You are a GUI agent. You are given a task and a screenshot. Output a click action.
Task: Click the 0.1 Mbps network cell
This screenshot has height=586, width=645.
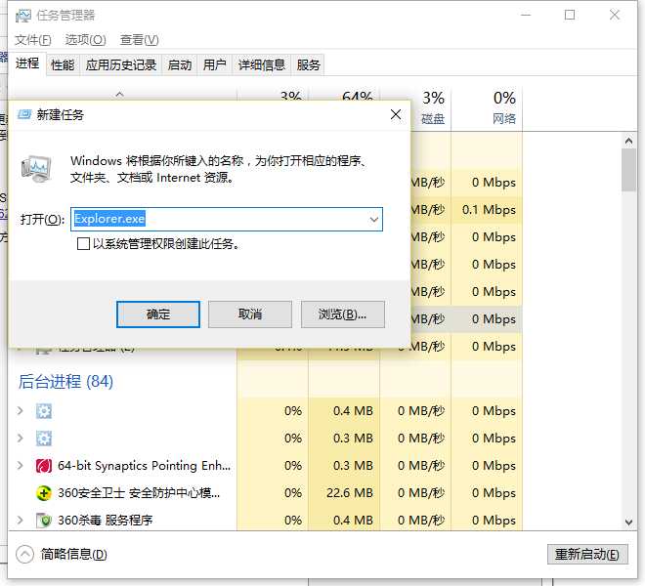coord(489,210)
